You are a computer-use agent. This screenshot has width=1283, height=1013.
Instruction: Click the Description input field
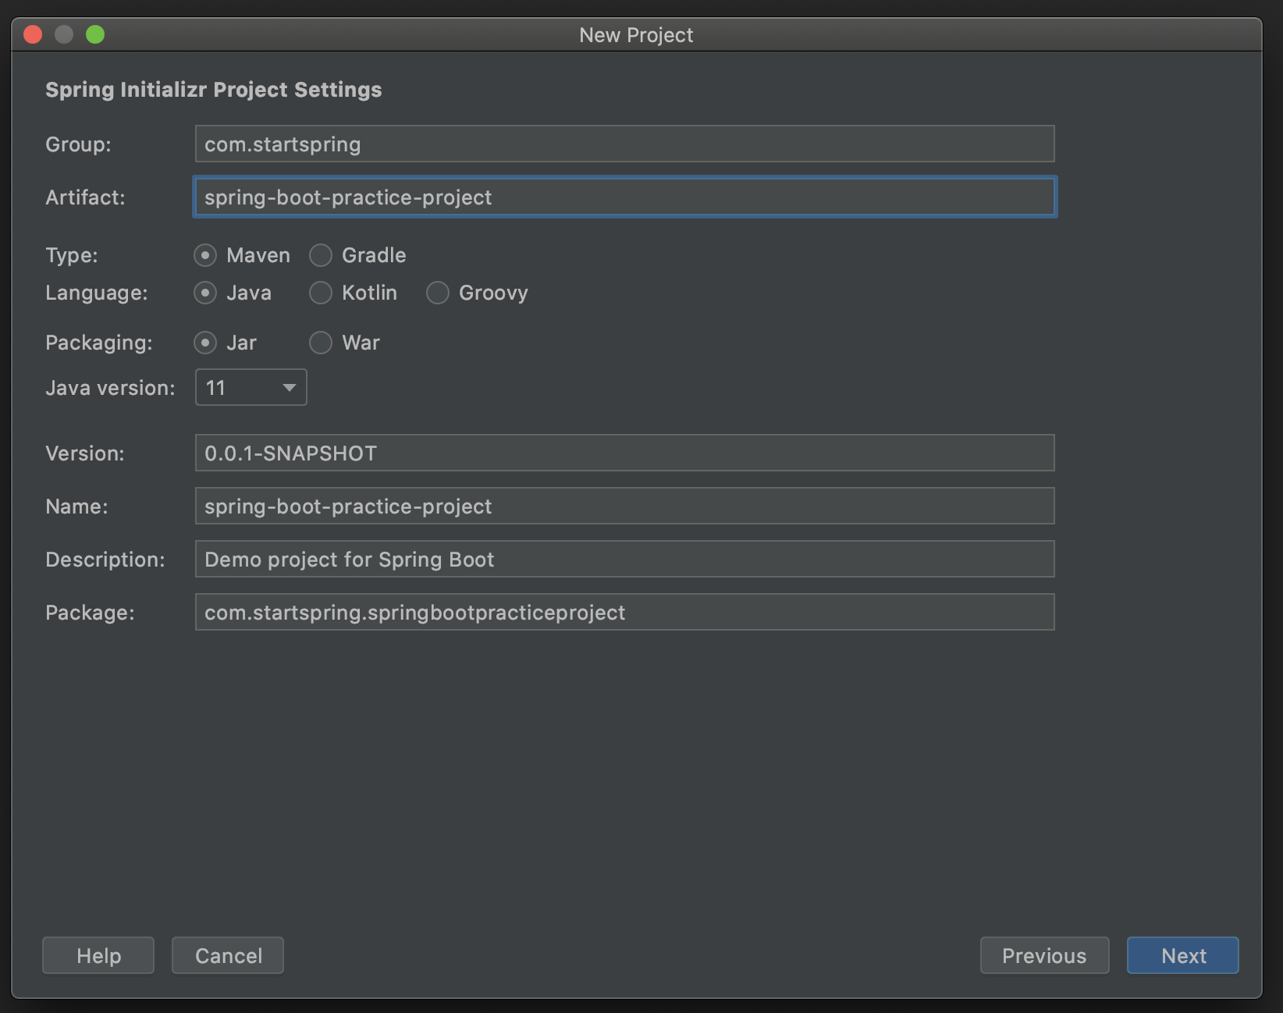tap(625, 559)
